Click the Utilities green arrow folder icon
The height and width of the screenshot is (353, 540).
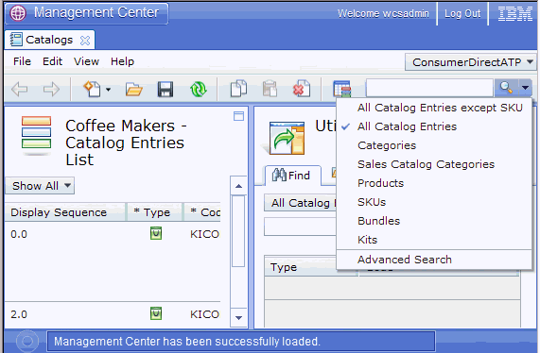coord(287,138)
